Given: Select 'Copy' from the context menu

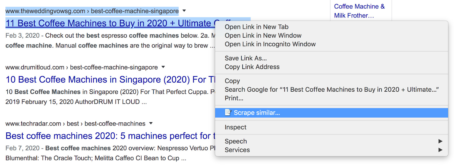Looking at the screenshot, I should 232,81.
